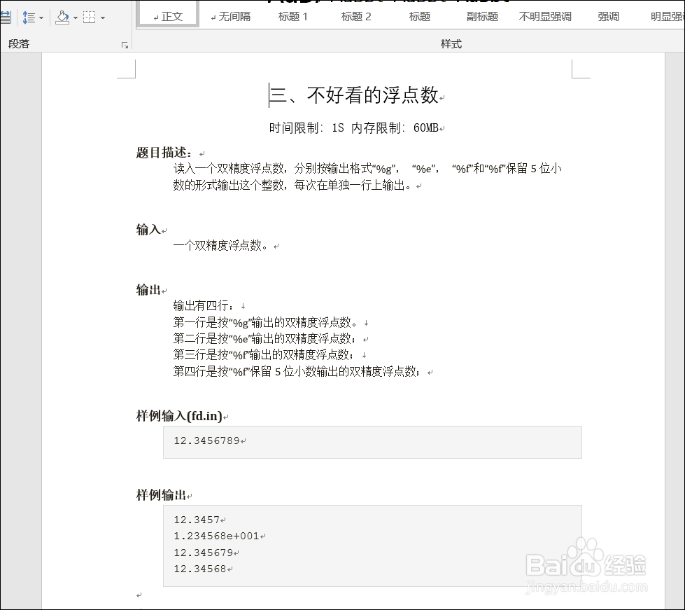685x610 pixels.
Task: Click the text 一个双精度浮点数。
Action: click(220, 245)
